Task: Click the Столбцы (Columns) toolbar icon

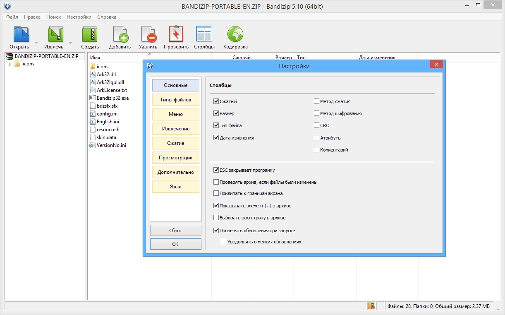Action: click(x=204, y=34)
